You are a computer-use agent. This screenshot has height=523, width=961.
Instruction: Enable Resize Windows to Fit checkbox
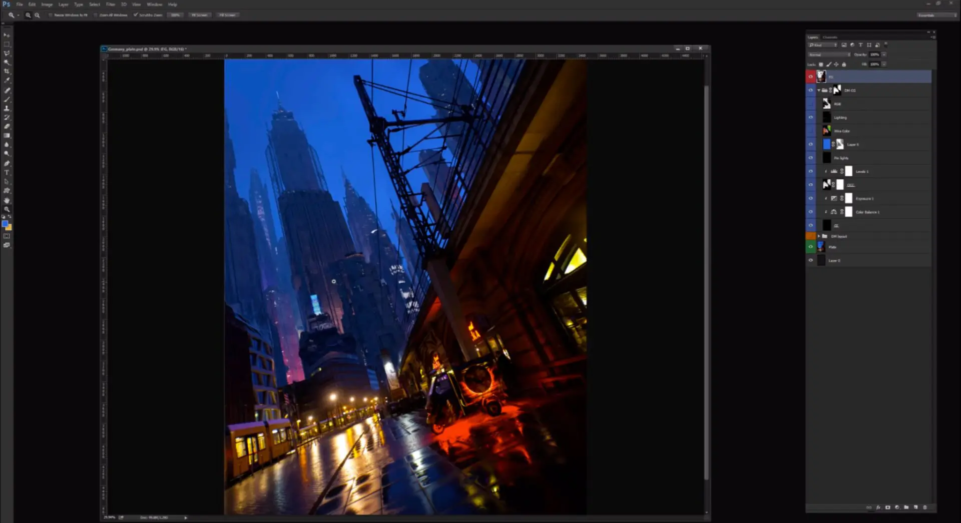51,15
